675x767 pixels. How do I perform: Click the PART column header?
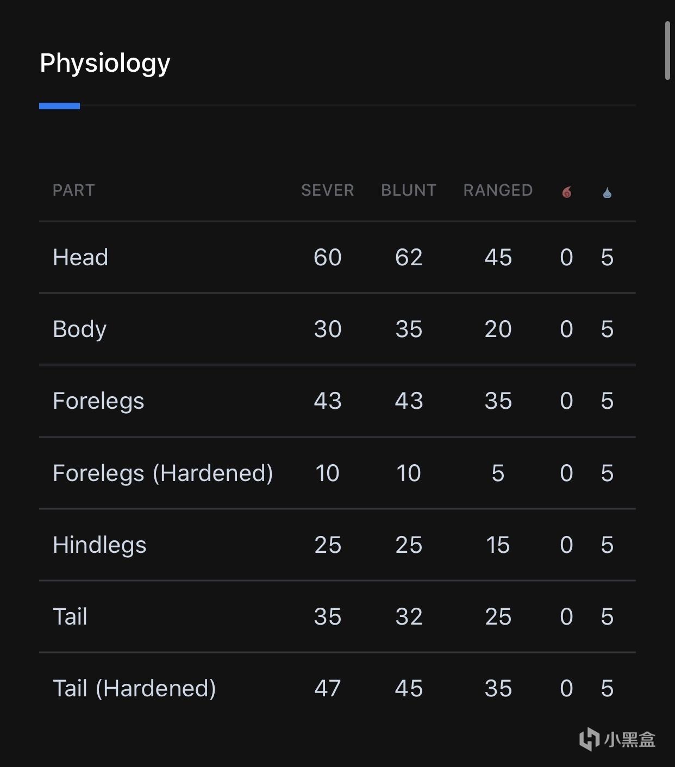74,190
